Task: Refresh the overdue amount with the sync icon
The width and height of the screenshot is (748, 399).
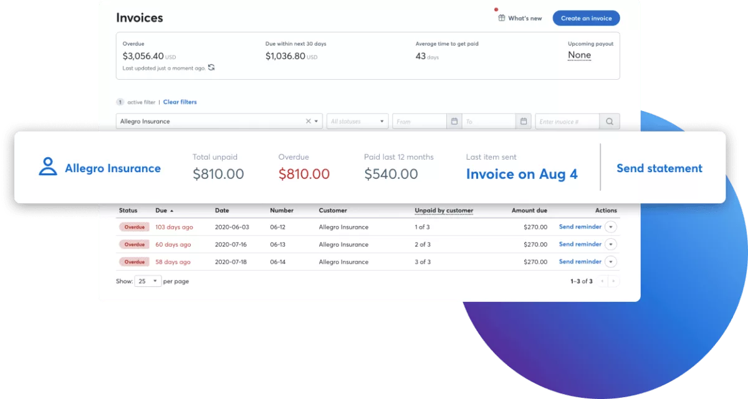Action: tap(211, 67)
